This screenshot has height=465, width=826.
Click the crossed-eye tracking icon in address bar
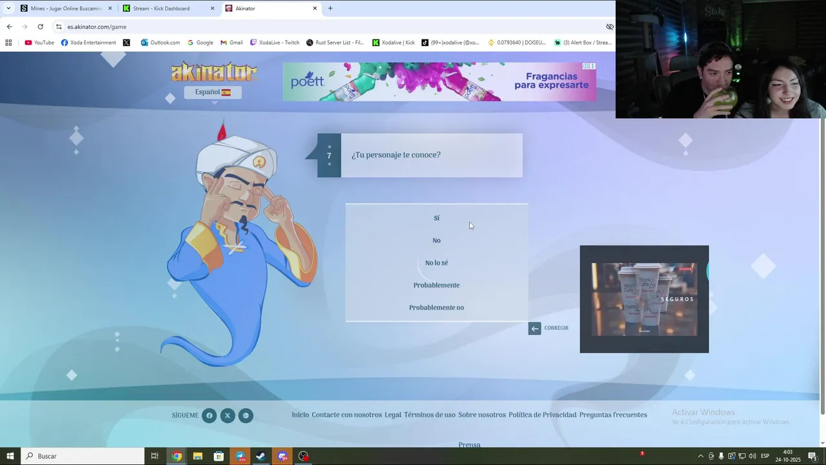(610, 26)
